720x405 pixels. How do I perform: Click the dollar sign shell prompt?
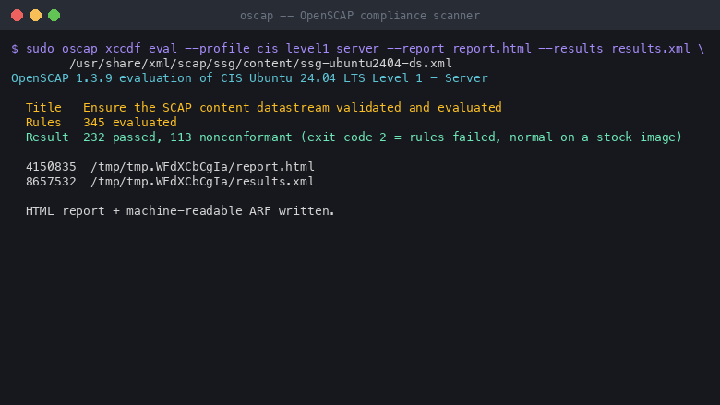pos(15,49)
